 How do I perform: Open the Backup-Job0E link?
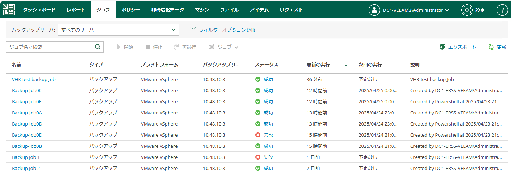(x=27, y=135)
